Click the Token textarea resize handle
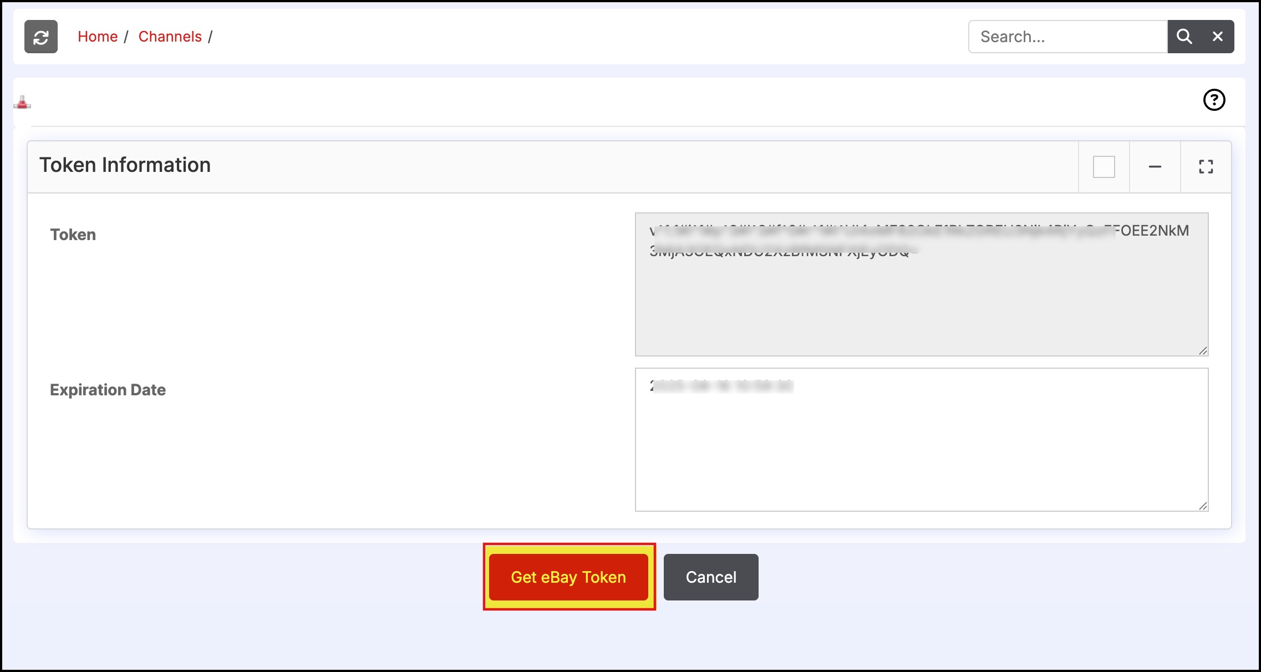The height and width of the screenshot is (672, 1261). (x=1202, y=350)
